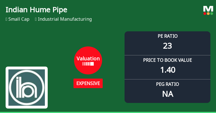Click the red dot under the M logo

pos(205,13)
